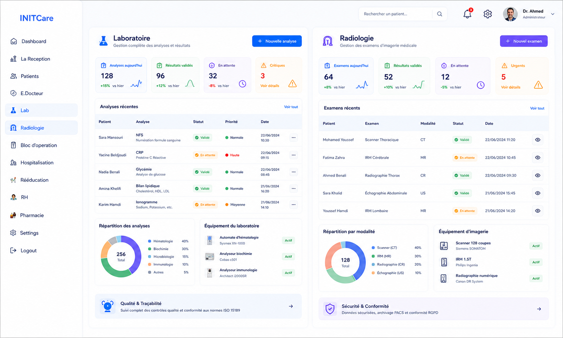Open the settings gear in the header
563x338 pixels.
[x=488, y=14]
